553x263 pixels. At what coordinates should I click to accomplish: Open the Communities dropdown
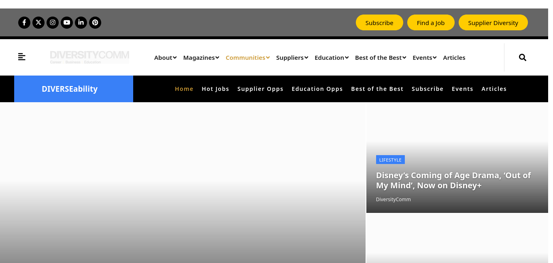coord(248,57)
